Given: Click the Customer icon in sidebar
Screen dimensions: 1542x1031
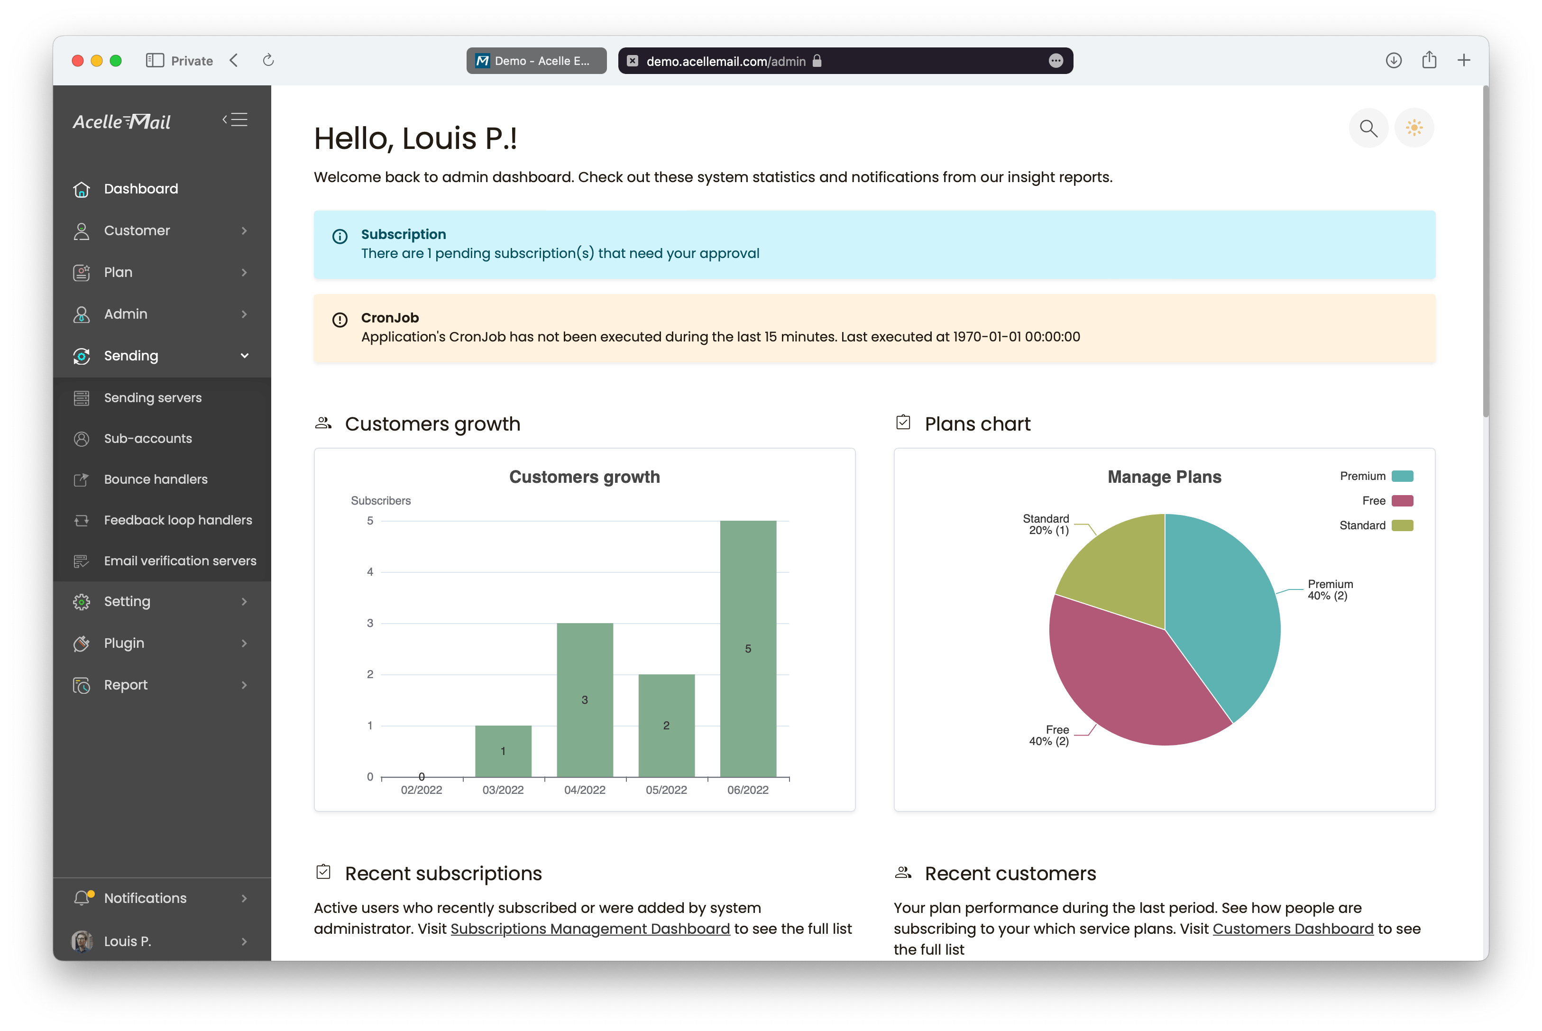Looking at the screenshot, I should pyautogui.click(x=81, y=230).
